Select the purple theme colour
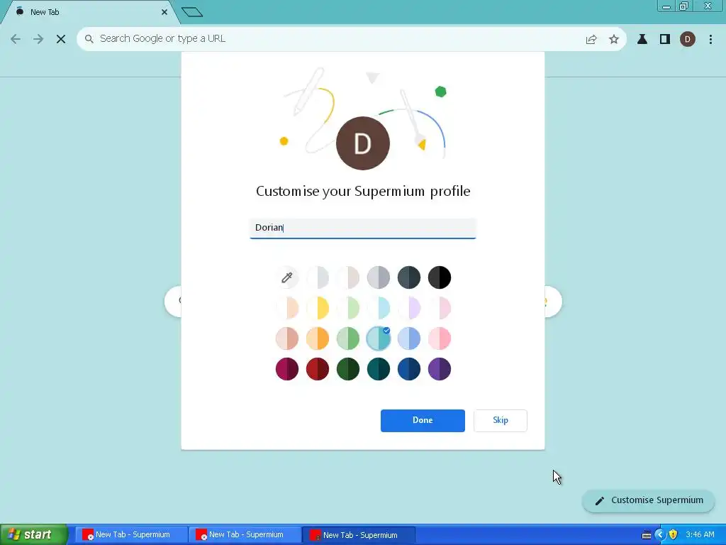726x545 pixels. (x=440, y=369)
